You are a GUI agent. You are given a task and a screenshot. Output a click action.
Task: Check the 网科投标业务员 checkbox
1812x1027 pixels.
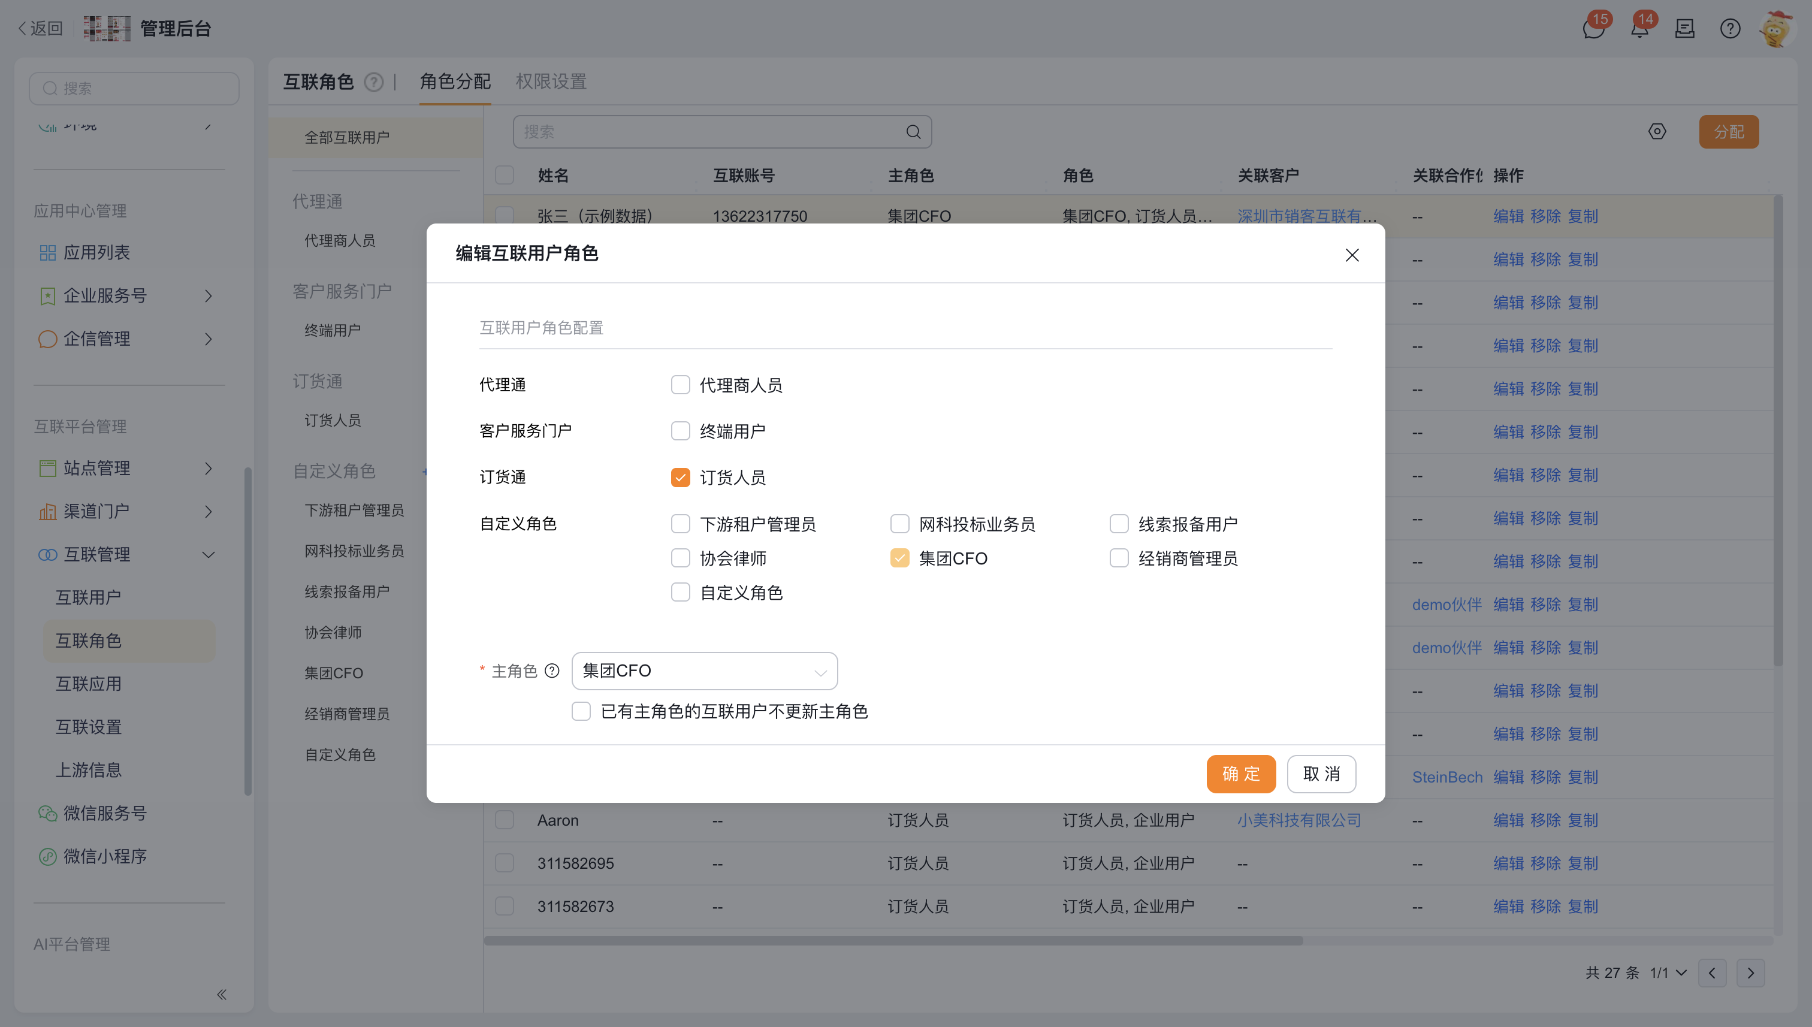coord(899,524)
